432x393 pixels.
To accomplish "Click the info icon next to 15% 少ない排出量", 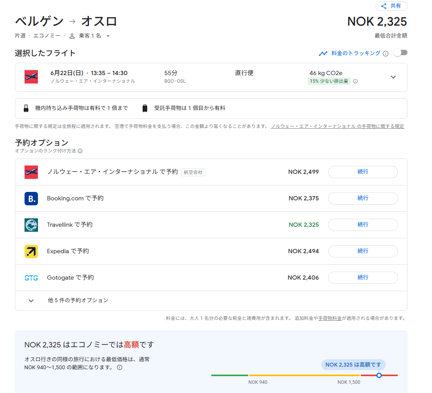I will pyautogui.click(x=355, y=82).
